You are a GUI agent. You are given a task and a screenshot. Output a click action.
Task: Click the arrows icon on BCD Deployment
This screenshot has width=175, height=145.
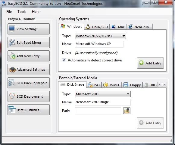pos(12,96)
